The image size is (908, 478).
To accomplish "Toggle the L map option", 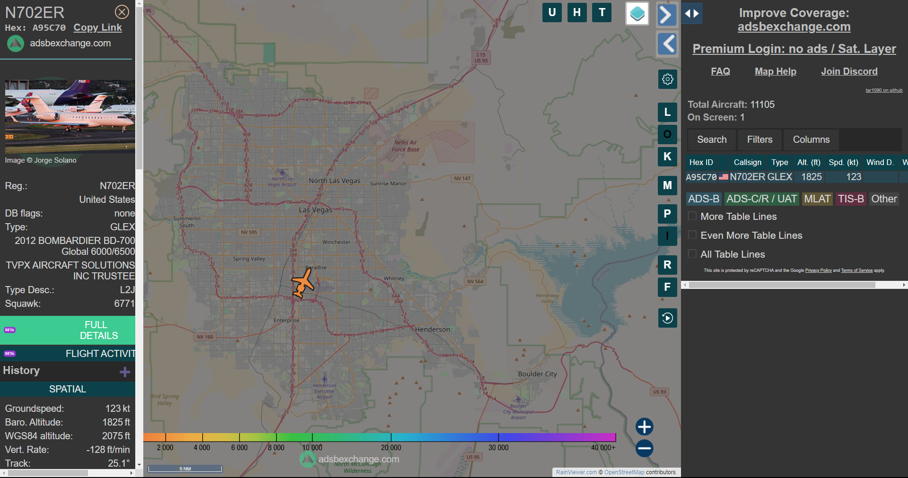I will pyautogui.click(x=667, y=112).
